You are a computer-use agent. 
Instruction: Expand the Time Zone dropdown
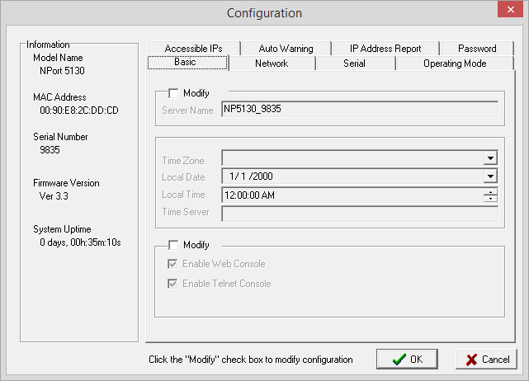tap(490, 158)
